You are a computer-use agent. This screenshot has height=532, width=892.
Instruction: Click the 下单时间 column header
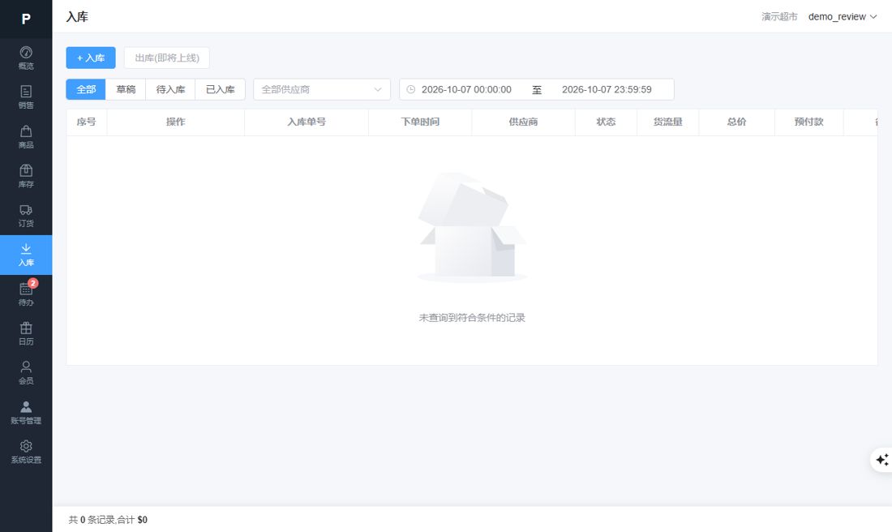(420, 122)
